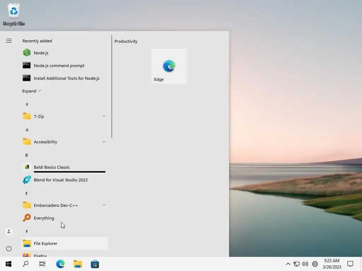This screenshot has width=362, height=271.
Task: Click the Productivity group title
Action: [x=126, y=41]
